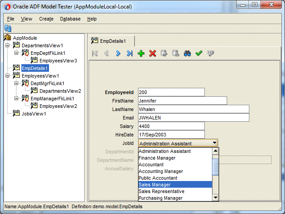Viewport: 285px width, 214px height.
Task: Click the Email field showing JWHALEN
Action: (194, 118)
